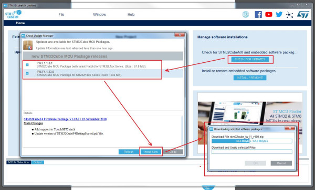Image resolution: width=315 pixels, height=190 pixels.
Task: Open the Facebook icon link
Action: point(258,15)
